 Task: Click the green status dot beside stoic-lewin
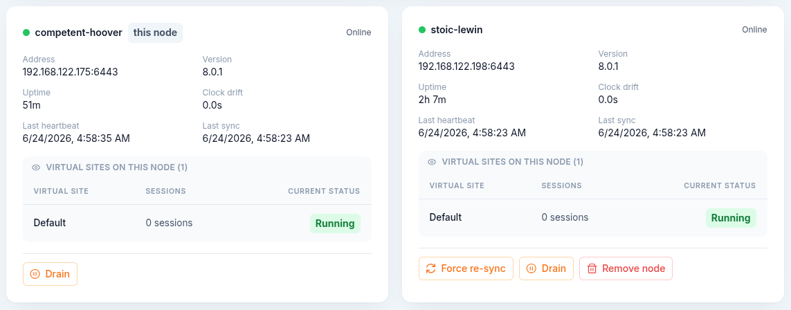422,30
